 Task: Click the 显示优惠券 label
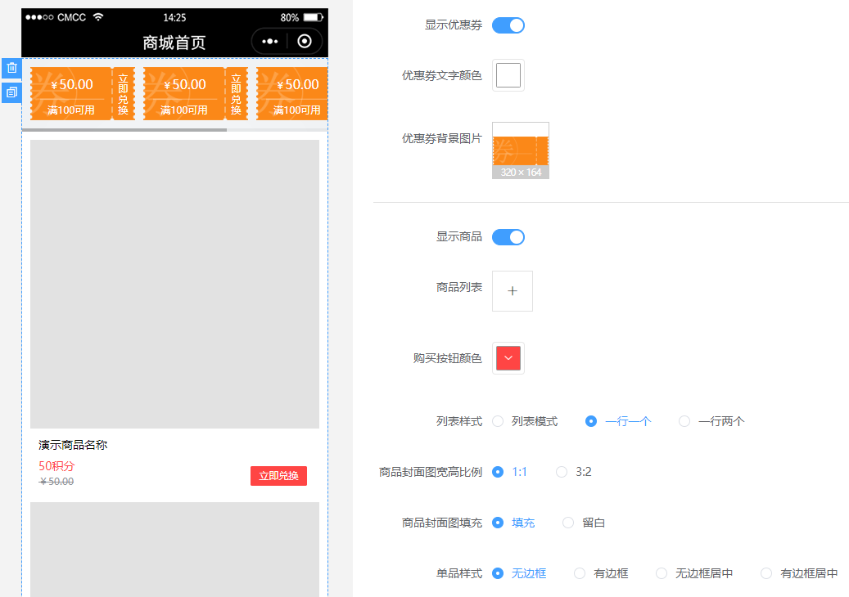coord(454,25)
